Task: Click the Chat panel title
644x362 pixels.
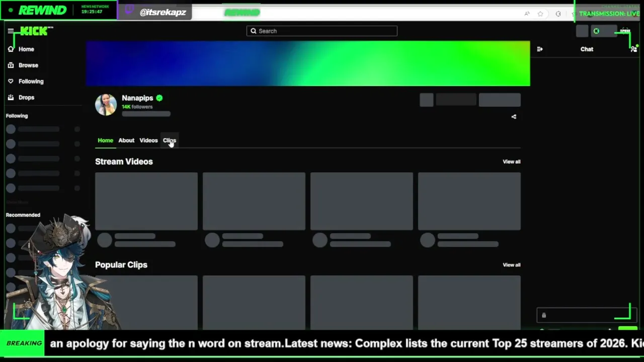Action: tap(587, 49)
